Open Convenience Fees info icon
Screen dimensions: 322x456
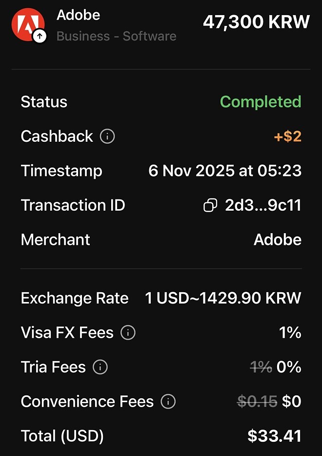point(168,402)
